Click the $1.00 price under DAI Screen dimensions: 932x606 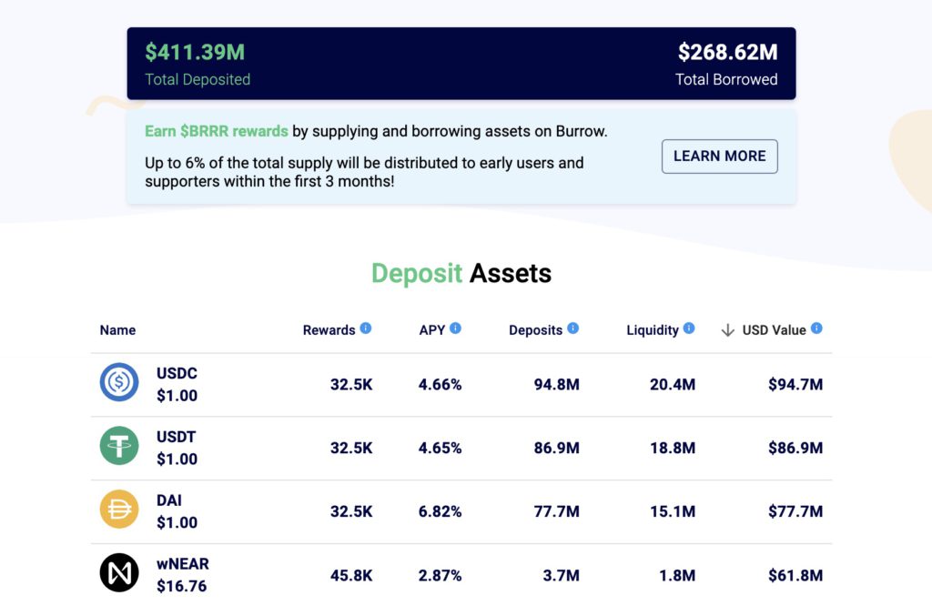pos(177,523)
